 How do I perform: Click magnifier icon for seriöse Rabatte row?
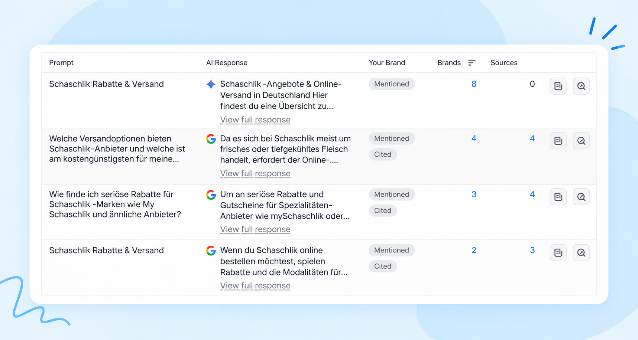point(581,197)
